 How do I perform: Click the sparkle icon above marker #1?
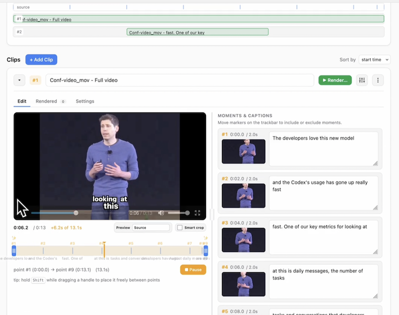[14, 238]
